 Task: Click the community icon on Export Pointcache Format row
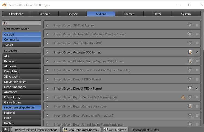tap(190, 115)
